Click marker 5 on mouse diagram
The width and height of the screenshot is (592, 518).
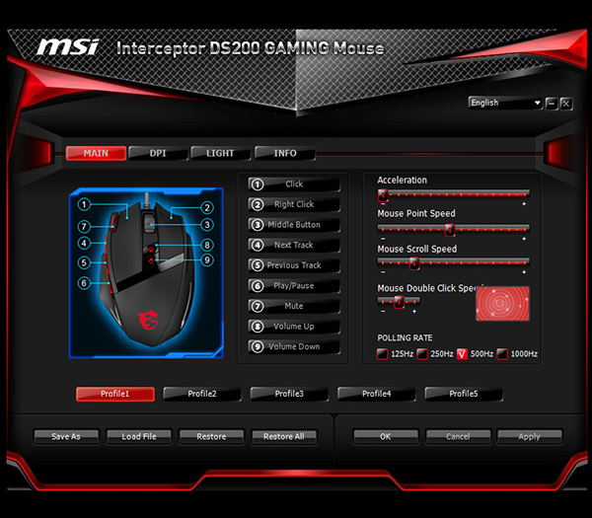(84, 262)
